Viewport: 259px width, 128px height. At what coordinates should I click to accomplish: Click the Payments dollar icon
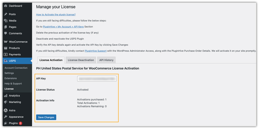coord(6,54)
